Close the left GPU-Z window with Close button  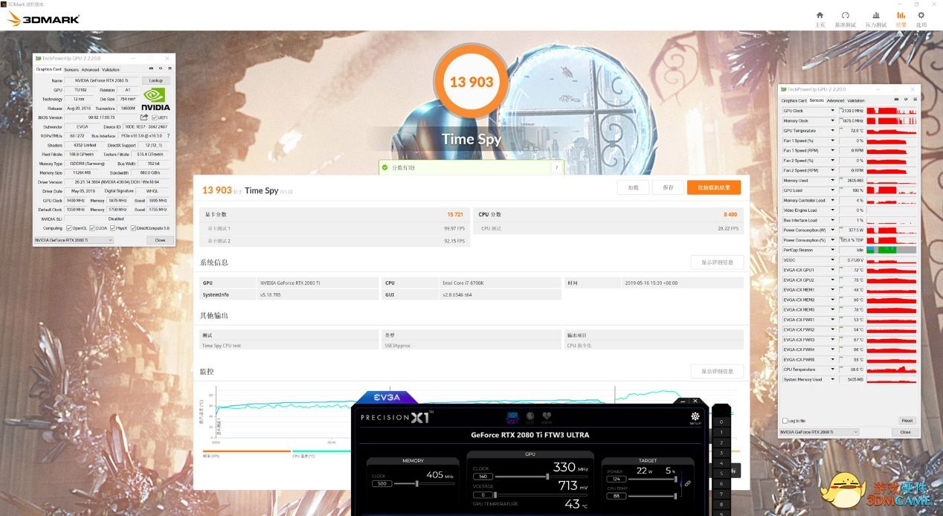pos(160,240)
